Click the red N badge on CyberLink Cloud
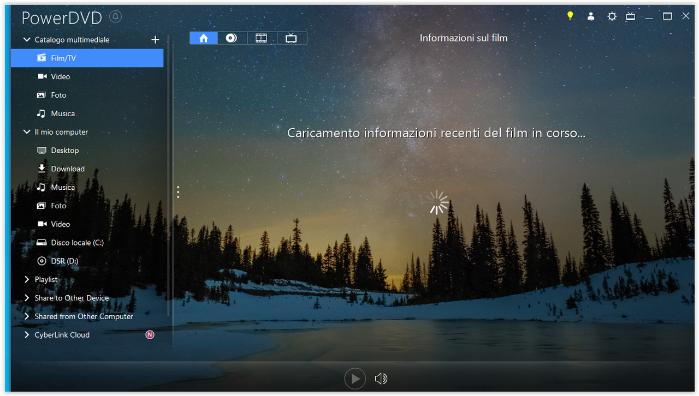This screenshot has height=396, width=699. (x=150, y=335)
